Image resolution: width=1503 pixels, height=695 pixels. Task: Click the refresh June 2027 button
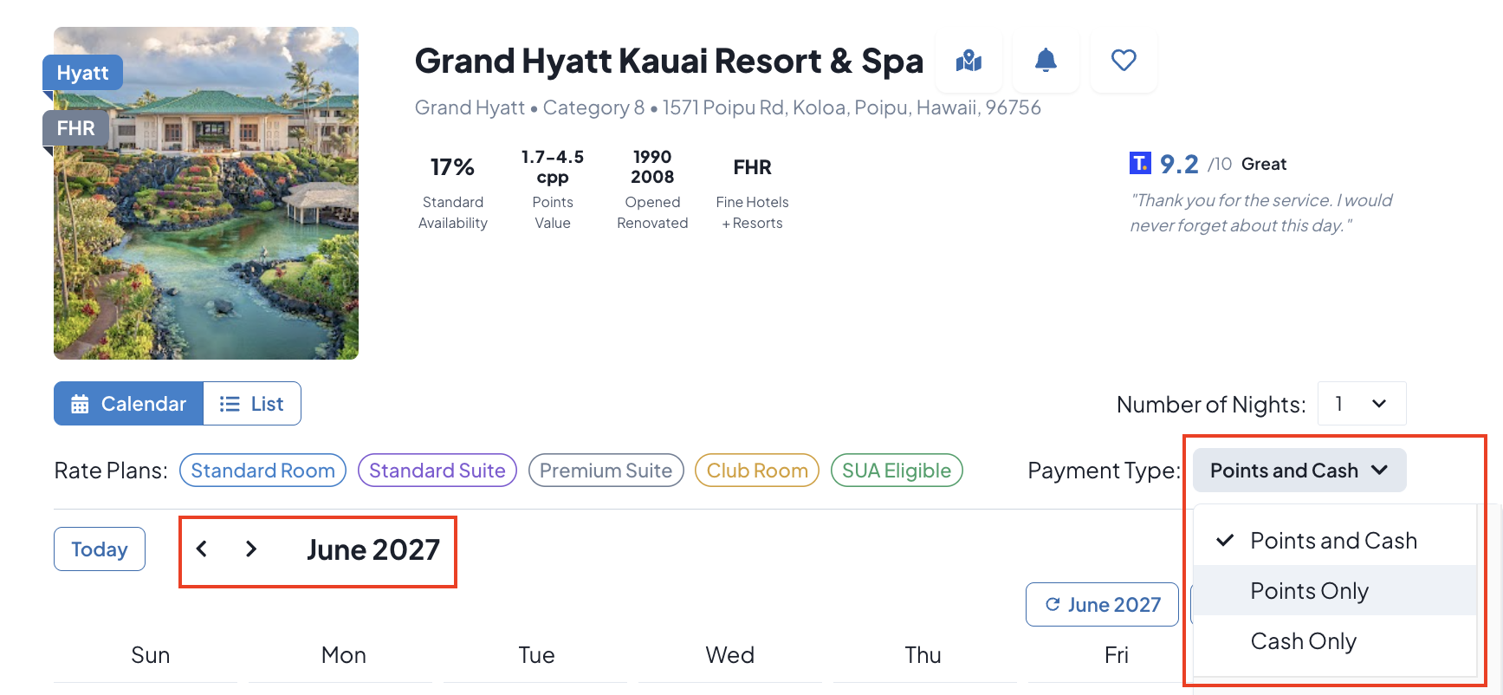1102,604
